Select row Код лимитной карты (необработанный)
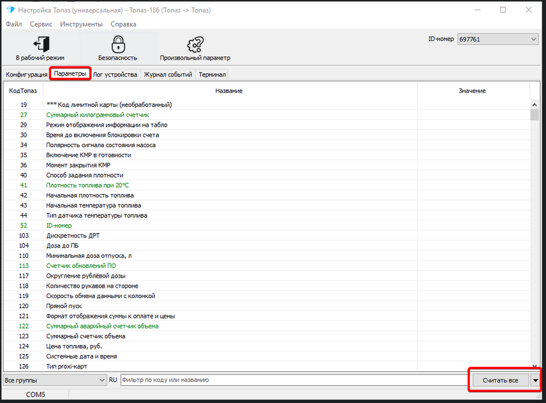This screenshot has width=546, height=403. [x=267, y=104]
